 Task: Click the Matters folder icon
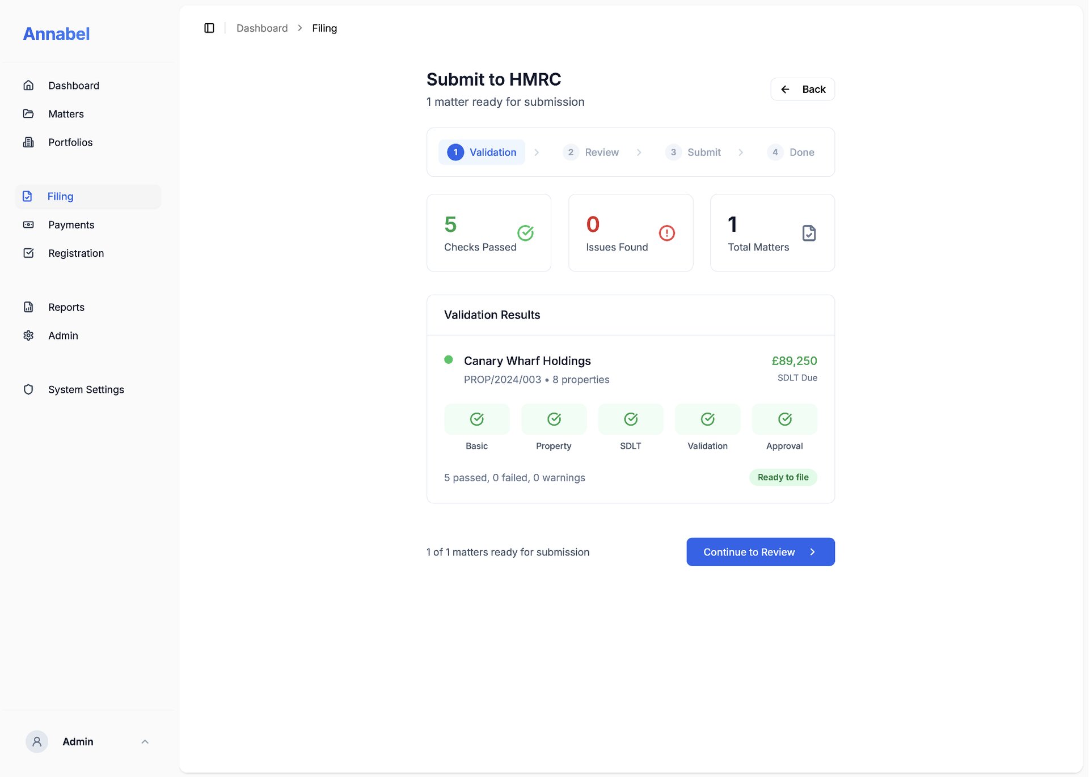pyautogui.click(x=28, y=114)
